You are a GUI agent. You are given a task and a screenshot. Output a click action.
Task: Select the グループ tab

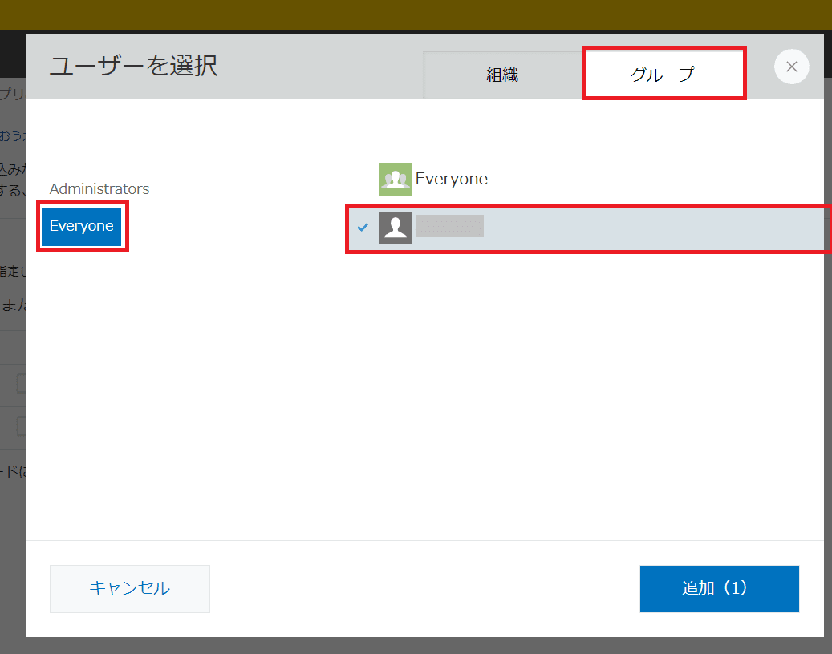click(x=663, y=75)
